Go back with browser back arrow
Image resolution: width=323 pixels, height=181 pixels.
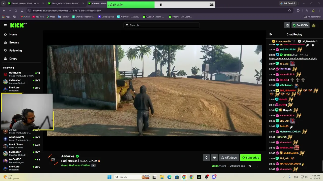4,11
